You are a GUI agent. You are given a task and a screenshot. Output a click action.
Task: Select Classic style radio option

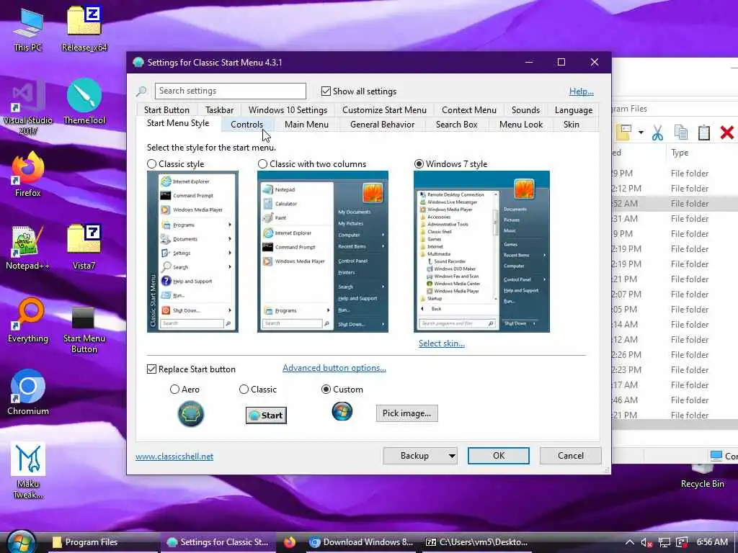[151, 164]
